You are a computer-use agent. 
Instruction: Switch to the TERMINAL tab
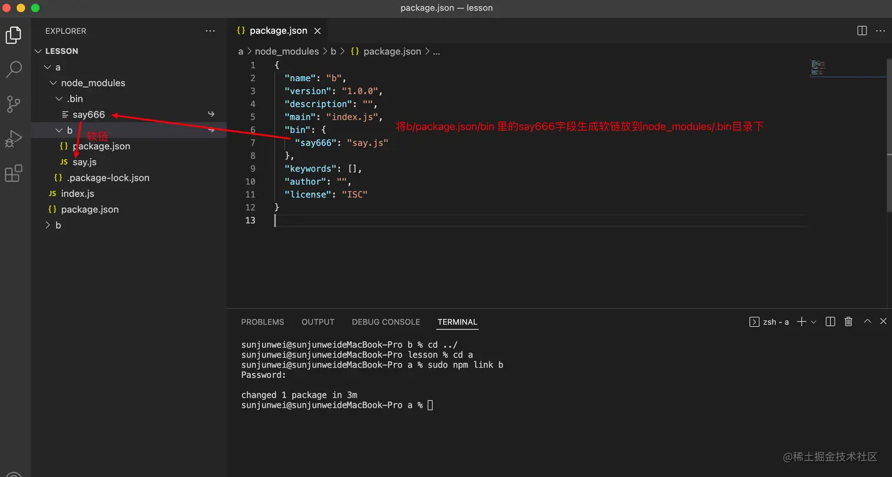457,322
